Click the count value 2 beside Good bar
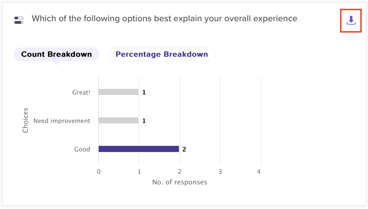This screenshot has height=209, width=368. (x=184, y=149)
